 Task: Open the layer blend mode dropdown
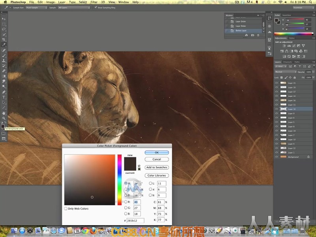(286, 72)
